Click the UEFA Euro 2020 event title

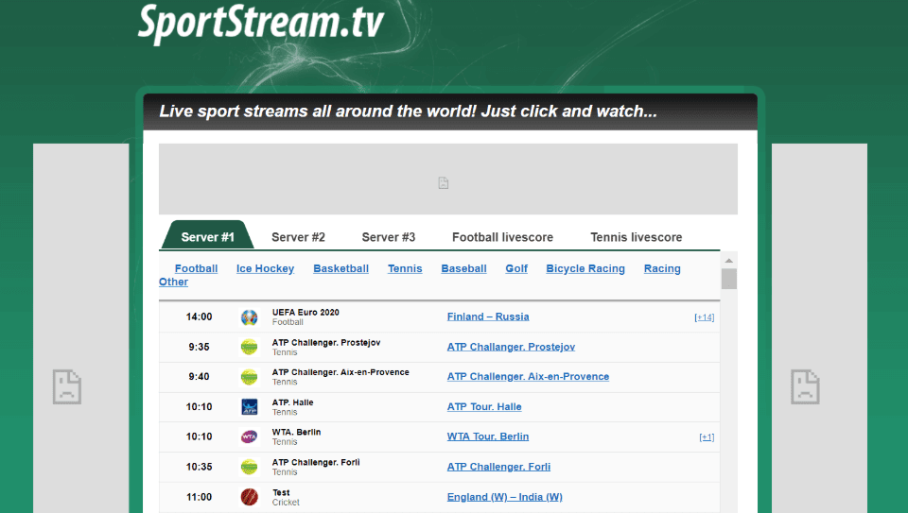coord(306,313)
